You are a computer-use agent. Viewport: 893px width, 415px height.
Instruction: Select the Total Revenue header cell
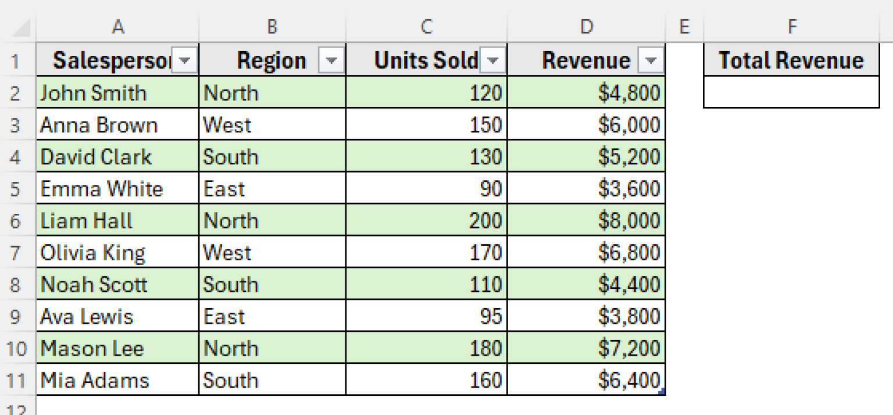tap(791, 60)
